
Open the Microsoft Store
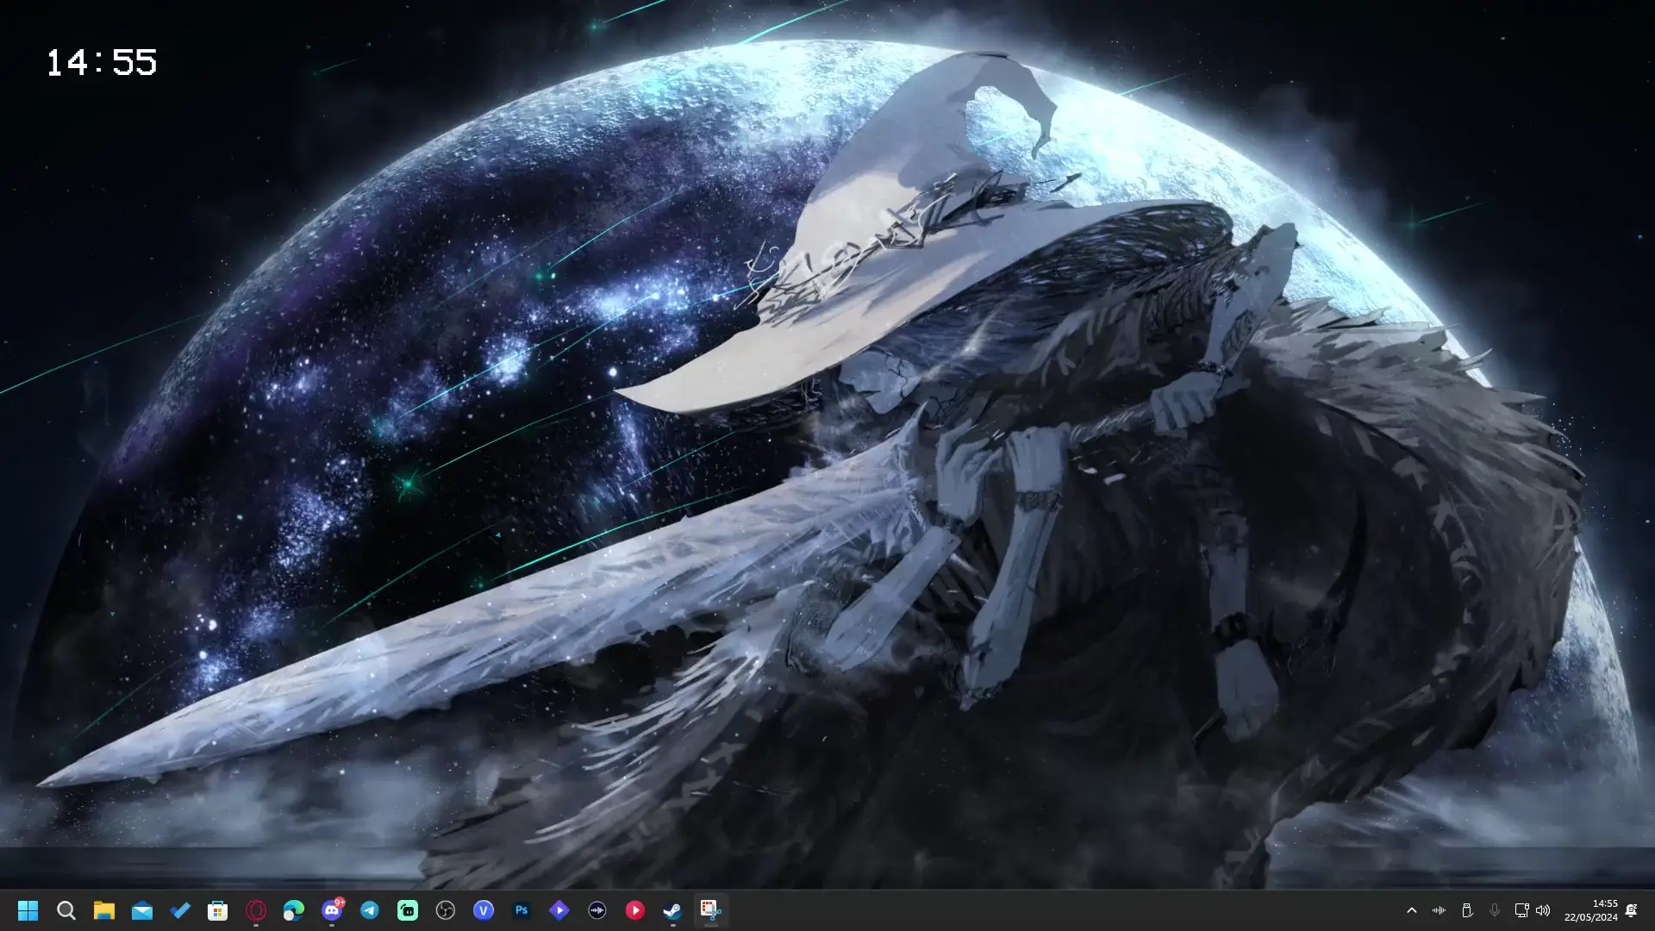point(218,910)
